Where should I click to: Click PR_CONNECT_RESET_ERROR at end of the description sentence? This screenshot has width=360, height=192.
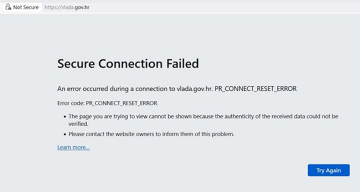coord(256,89)
